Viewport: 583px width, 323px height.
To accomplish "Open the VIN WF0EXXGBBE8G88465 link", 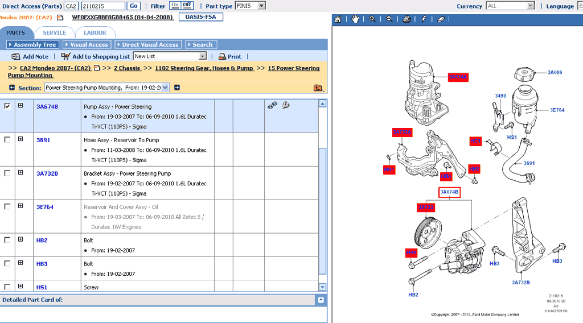I will coord(123,18).
